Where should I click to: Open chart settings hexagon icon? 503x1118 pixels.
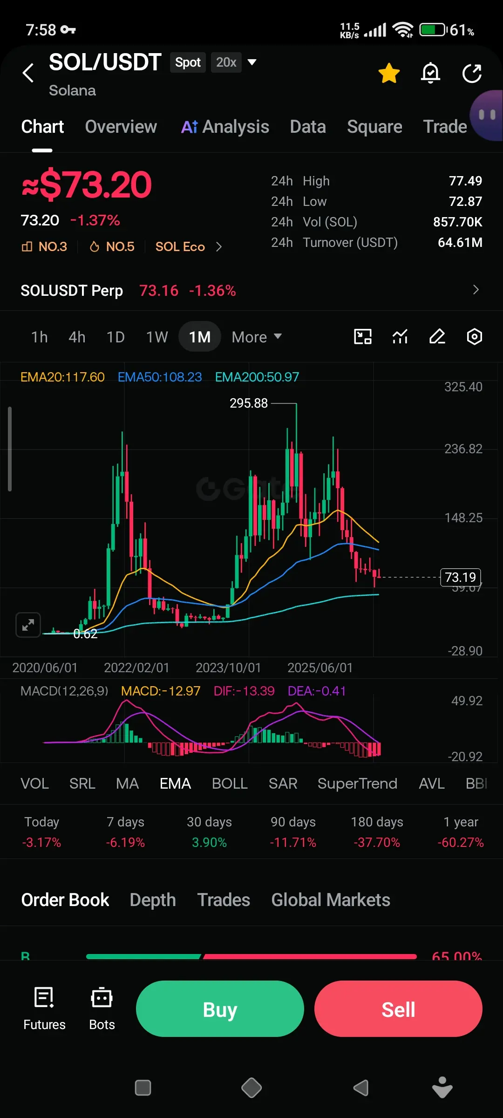pyautogui.click(x=475, y=336)
